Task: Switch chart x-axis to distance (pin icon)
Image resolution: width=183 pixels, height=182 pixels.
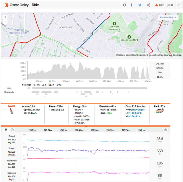Action: (x=6, y=130)
